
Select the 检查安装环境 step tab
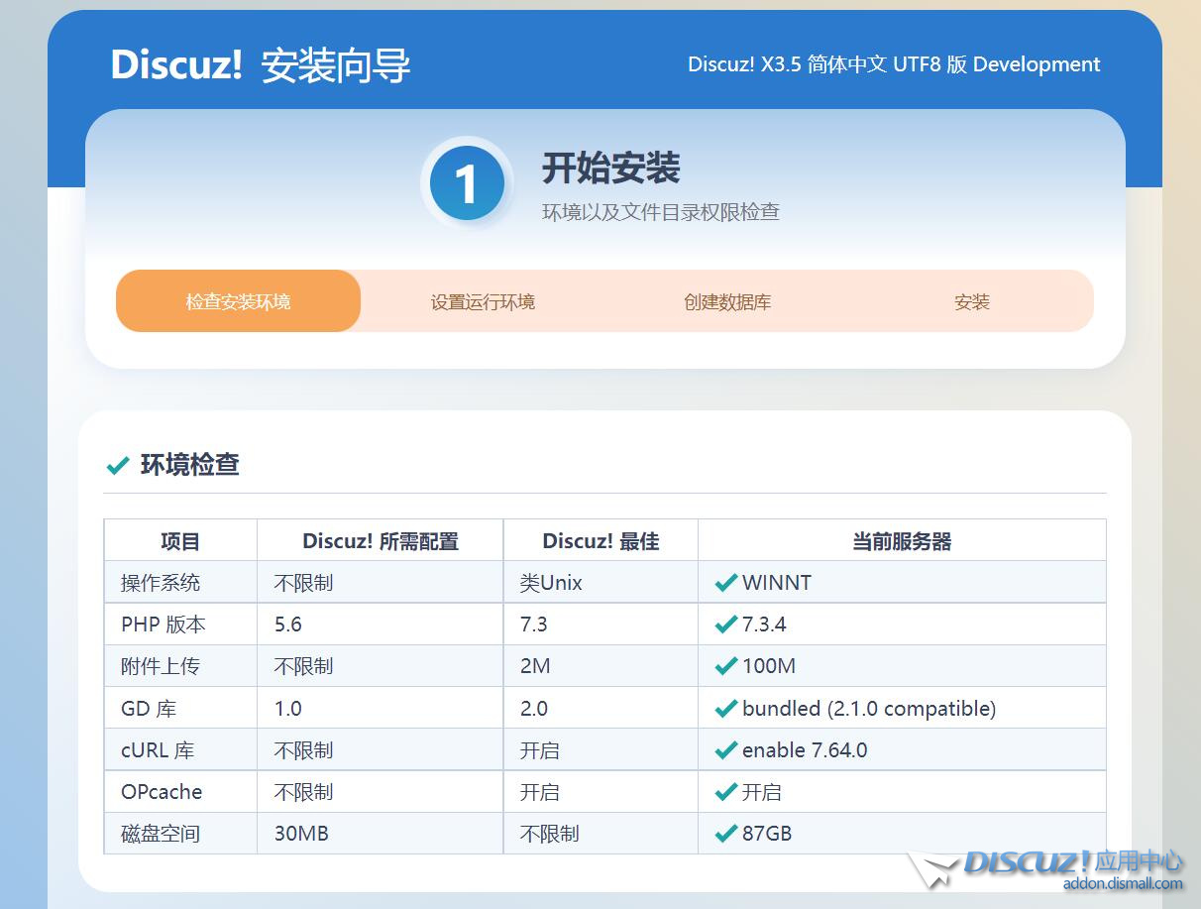[x=238, y=301]
